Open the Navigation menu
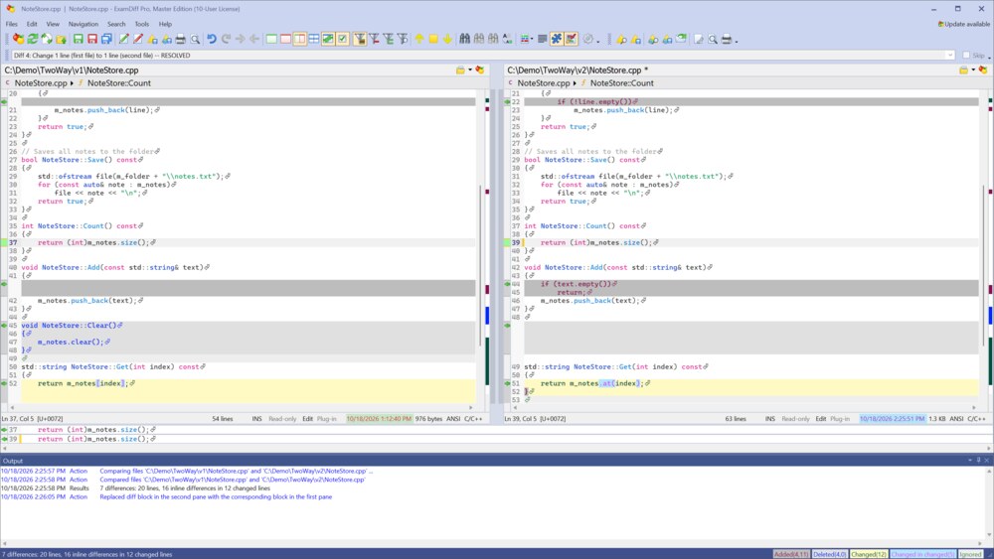 pyautogui.click(x=83, y=24)
